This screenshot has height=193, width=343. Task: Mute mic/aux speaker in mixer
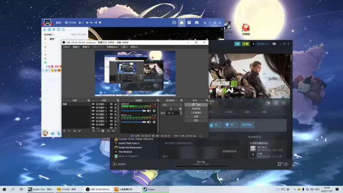click(x=149, y=122)
